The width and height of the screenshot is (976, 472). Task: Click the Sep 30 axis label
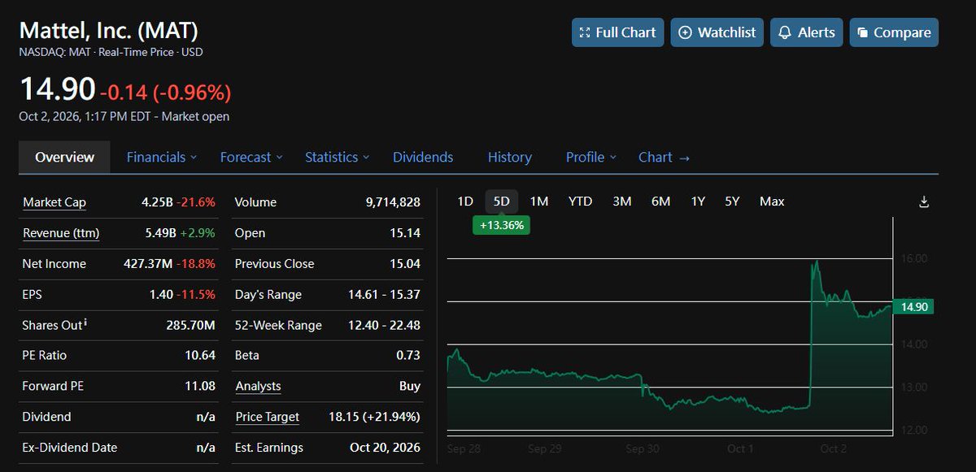click(643, 448)
